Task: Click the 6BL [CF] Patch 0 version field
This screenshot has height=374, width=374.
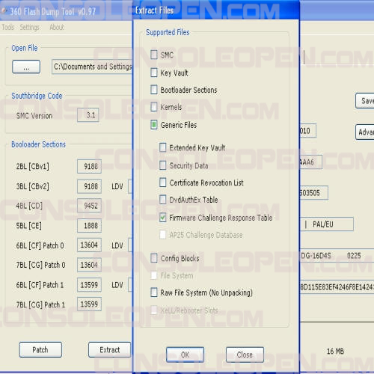Action: (x=89, y=245)
